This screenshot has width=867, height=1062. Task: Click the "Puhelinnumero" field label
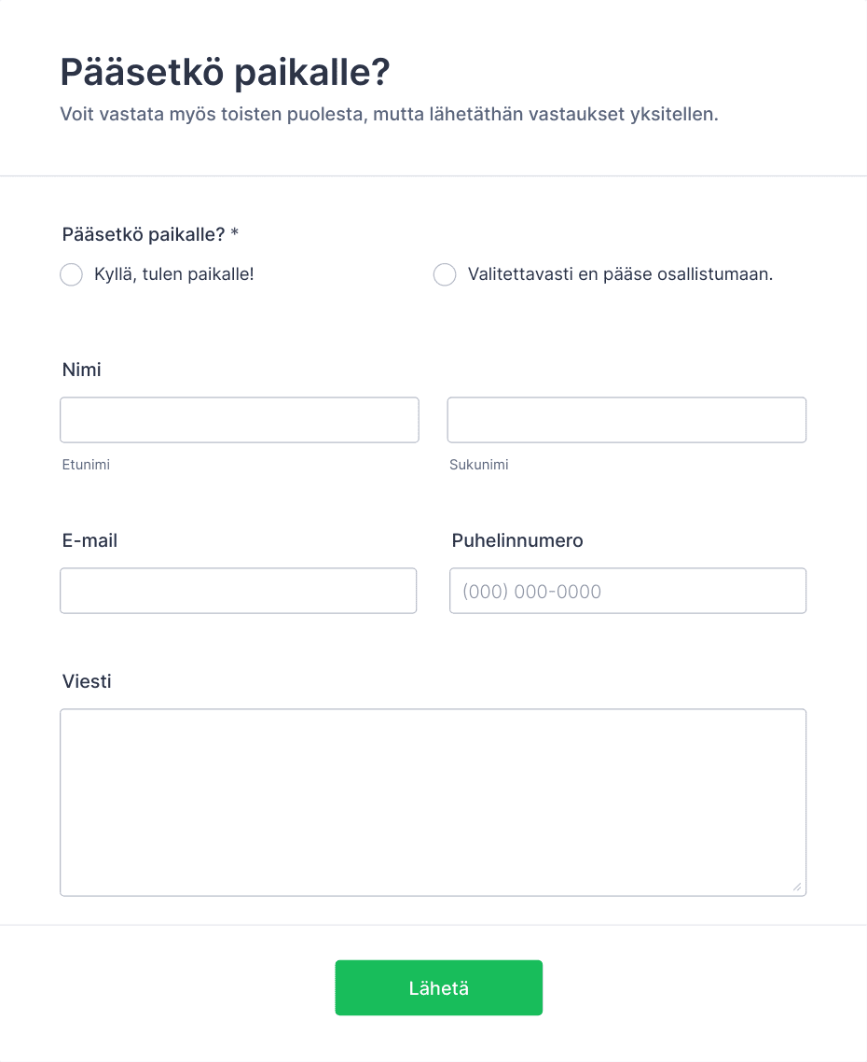[x=517, y=540]
